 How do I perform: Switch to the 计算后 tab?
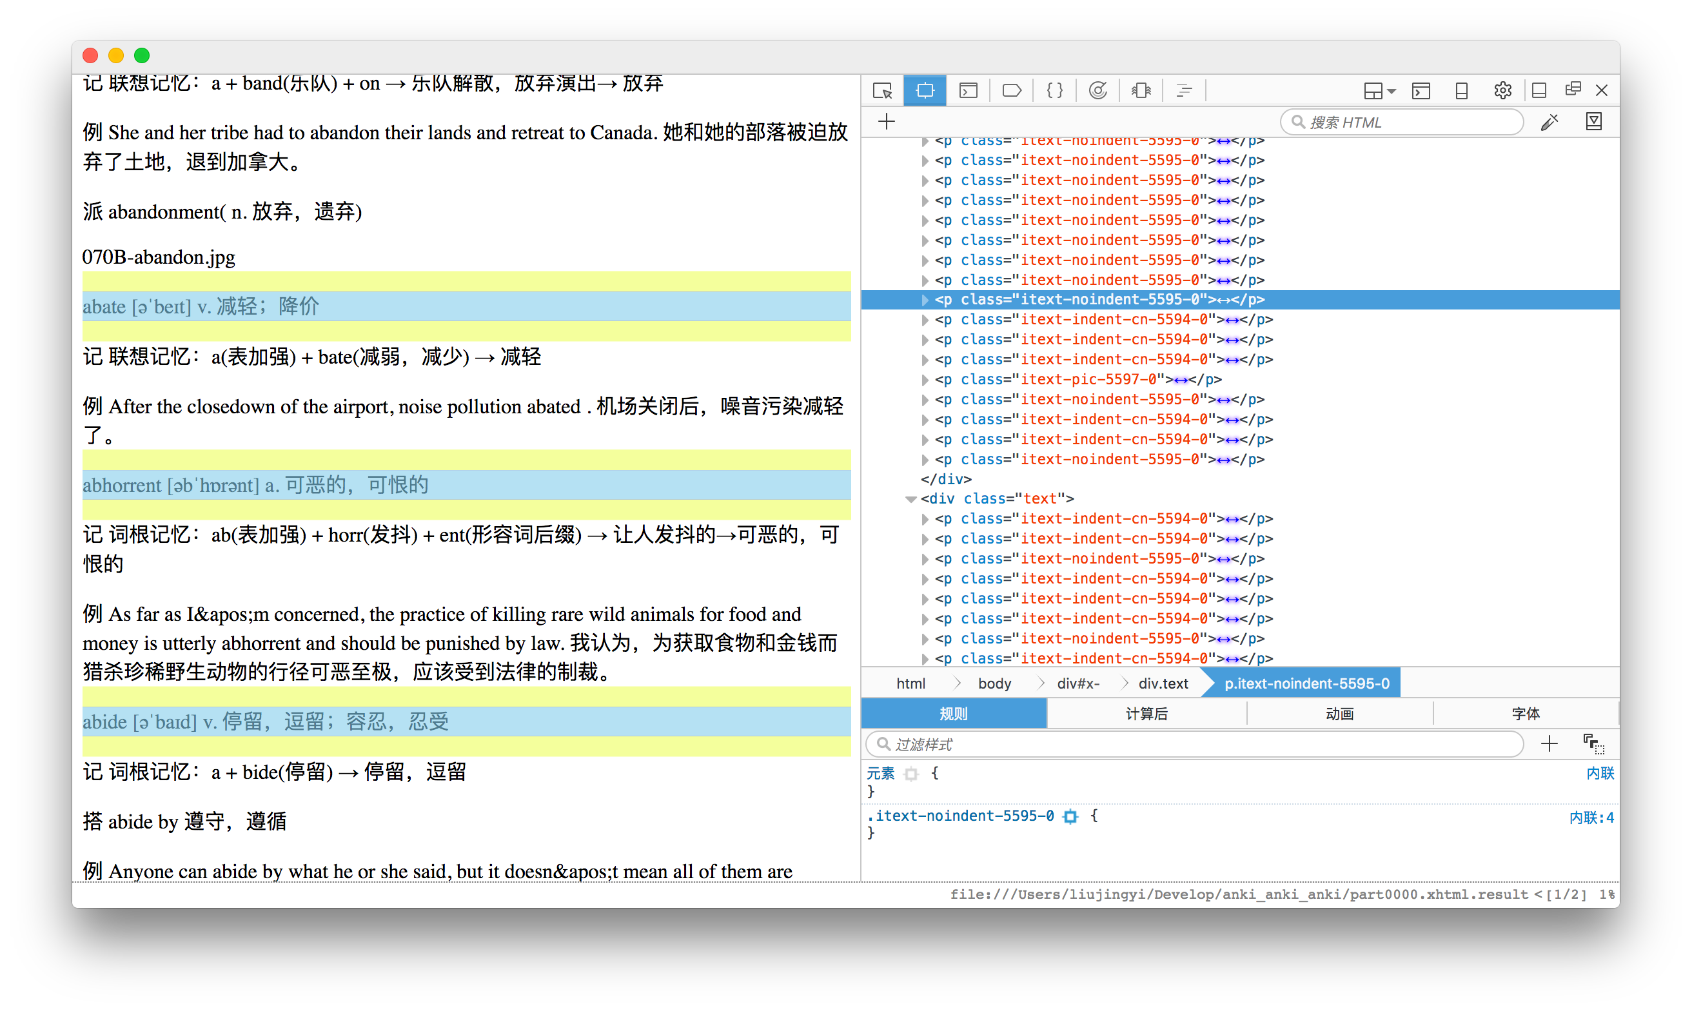click(1146, 713)
